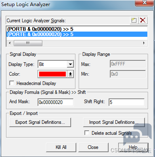155x157 pixels.
Task: Click the Min display range field
Action: 128,74
